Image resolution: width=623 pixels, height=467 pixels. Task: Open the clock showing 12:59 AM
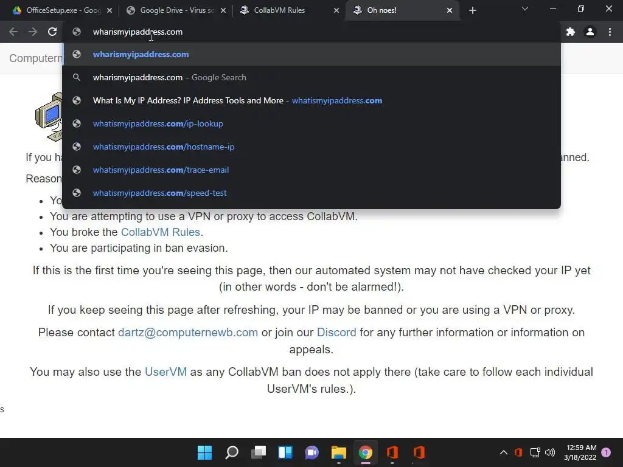(580, 452)
